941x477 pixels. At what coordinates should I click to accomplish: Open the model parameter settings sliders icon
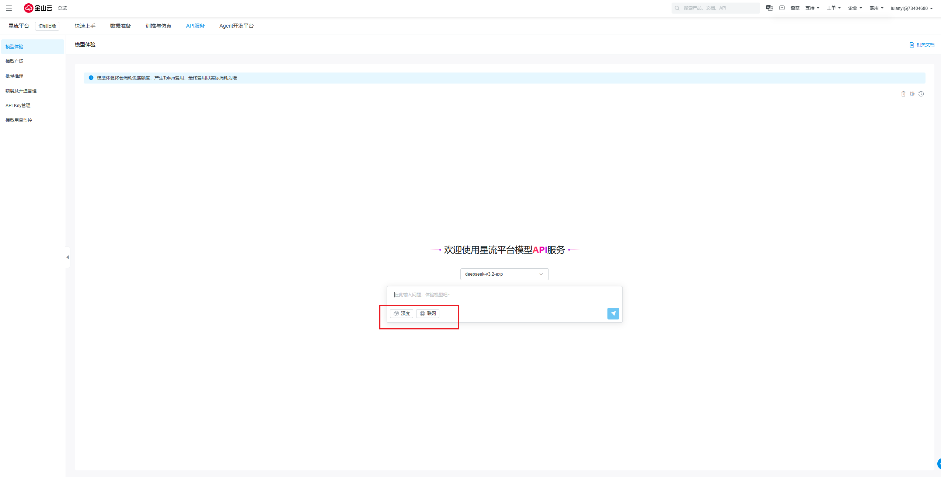[912, 94]
